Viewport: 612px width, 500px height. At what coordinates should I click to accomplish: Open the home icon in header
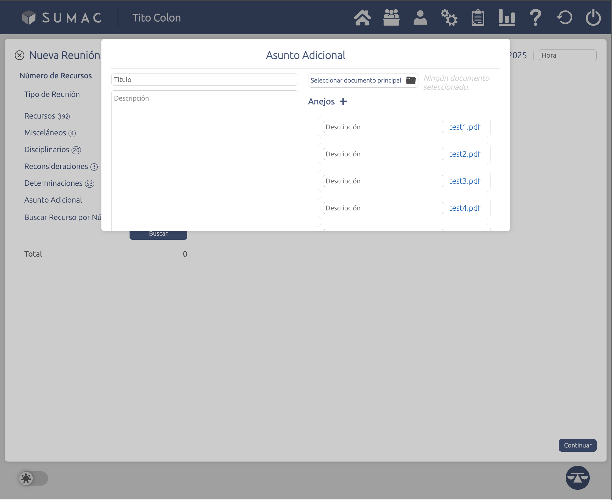click(x=362, y=18)
